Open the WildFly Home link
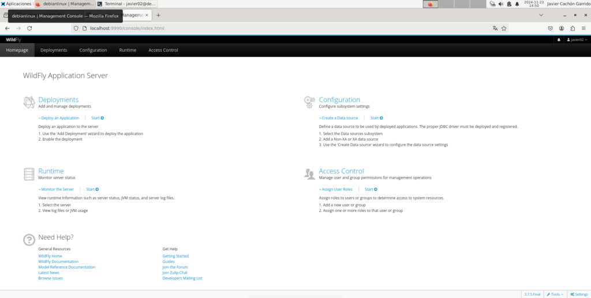This screenshot has height=298, width=591. 50,256
